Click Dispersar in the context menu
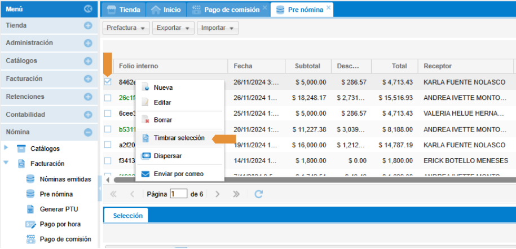This screenshot has width=516, height=249. click(x=167, y=156)
